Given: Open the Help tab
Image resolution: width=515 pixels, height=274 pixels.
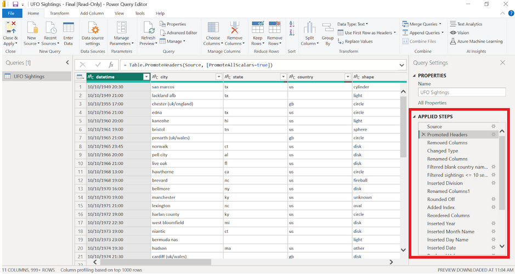Looking at the screenshot, I should pos(160,13).
